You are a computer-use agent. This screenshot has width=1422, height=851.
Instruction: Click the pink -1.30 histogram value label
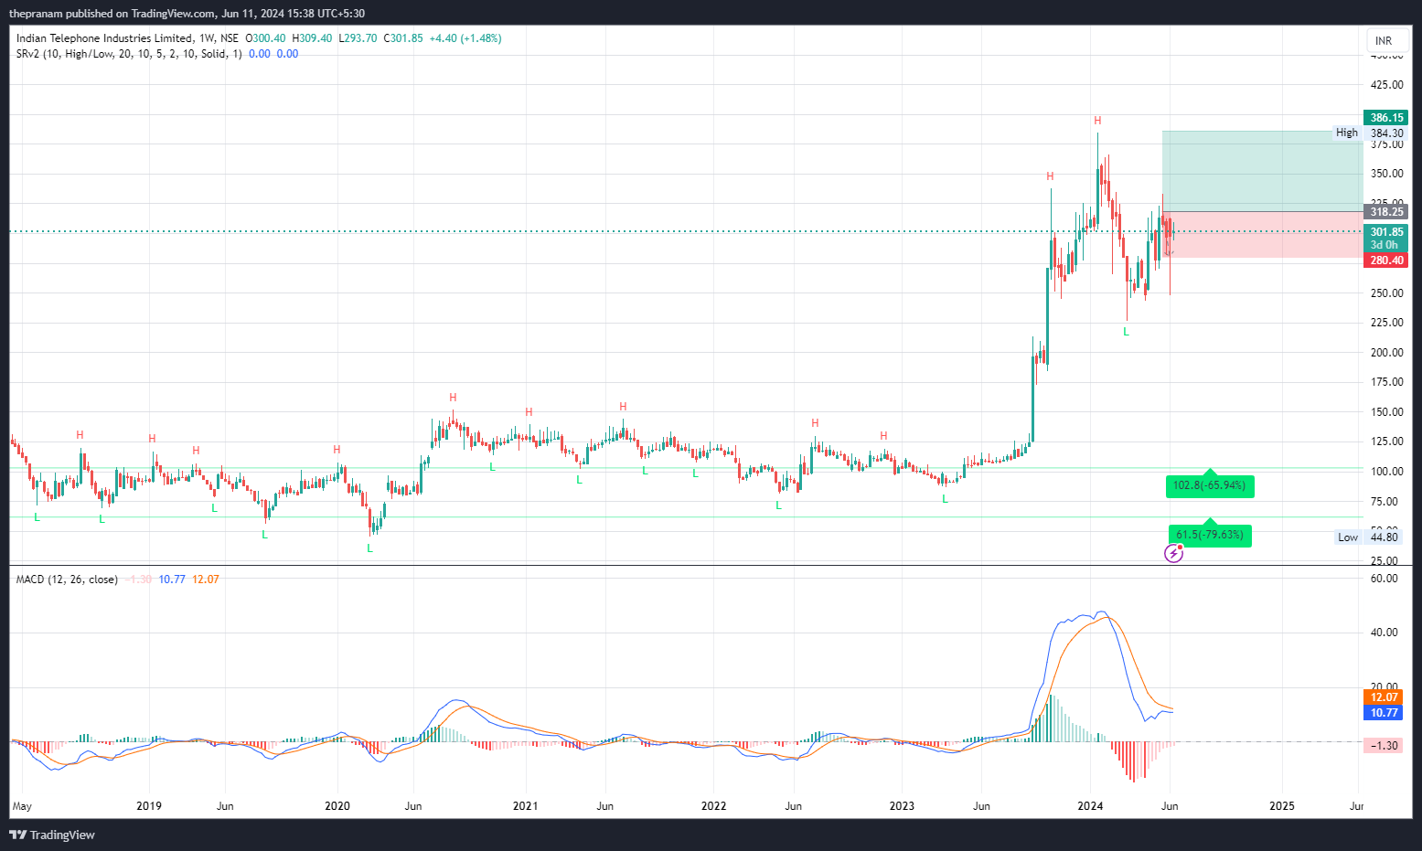1384,746
